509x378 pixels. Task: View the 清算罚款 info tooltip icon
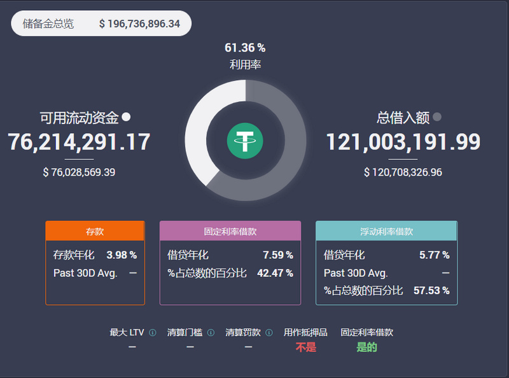[x=268, y=332]
